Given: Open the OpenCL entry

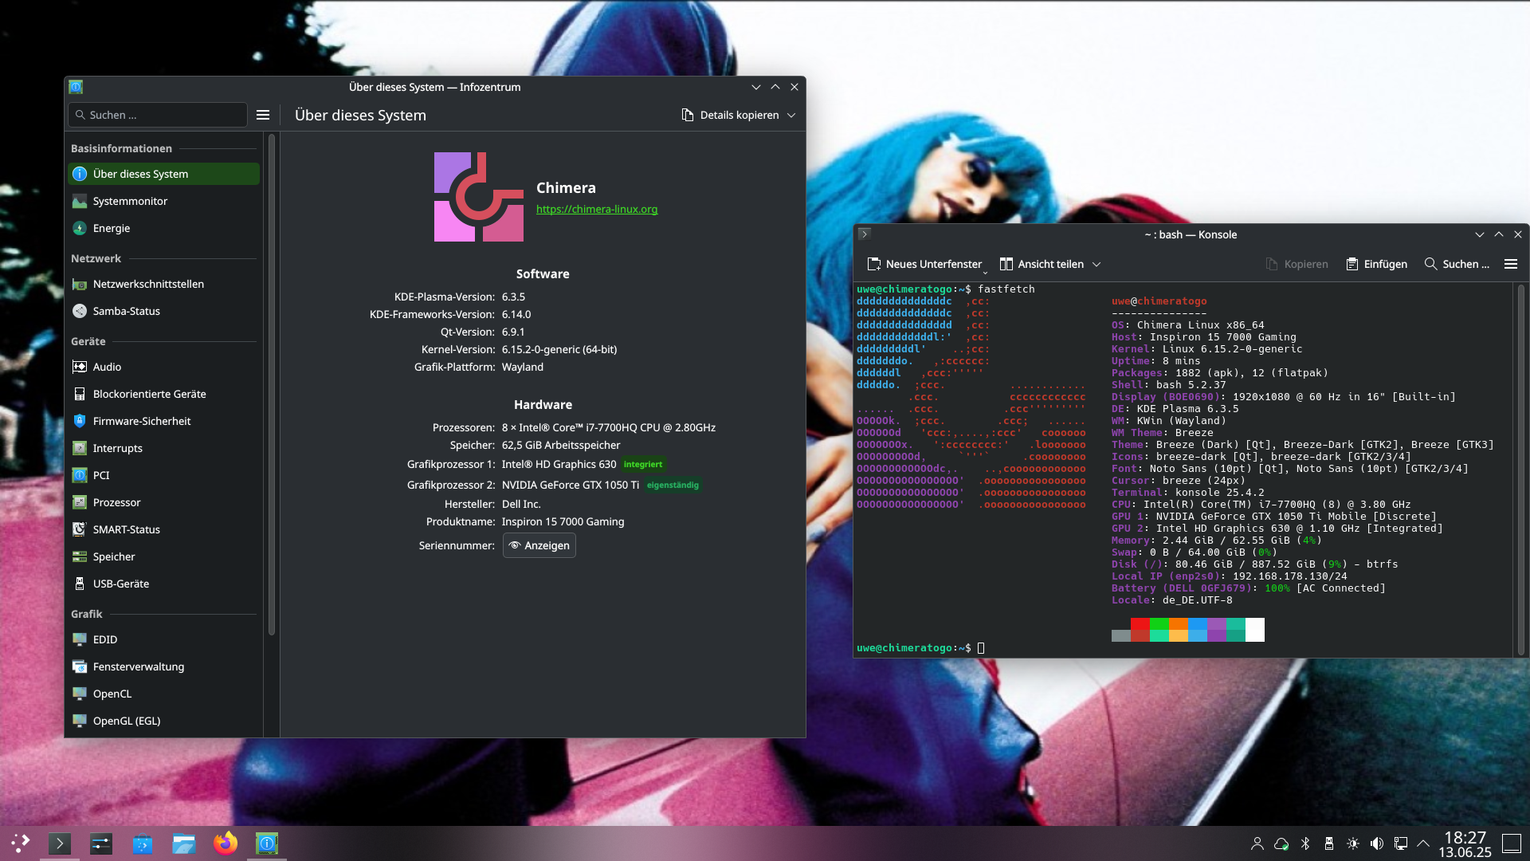Looking at the screenshot, I should pos(163,694).
